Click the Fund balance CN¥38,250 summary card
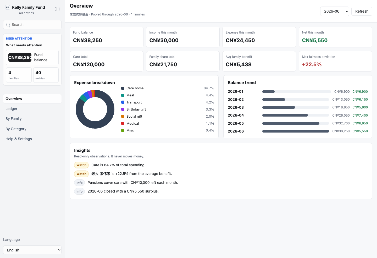This screenshot has height=258, width=377. pos(107,37)
